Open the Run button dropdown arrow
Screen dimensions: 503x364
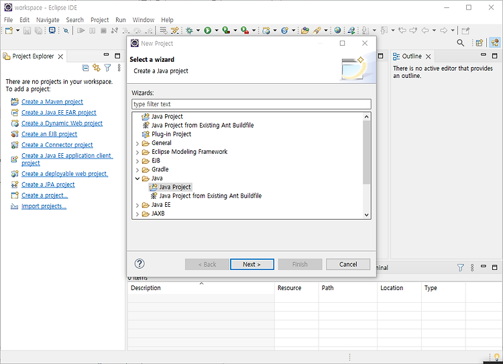[217, 30]
